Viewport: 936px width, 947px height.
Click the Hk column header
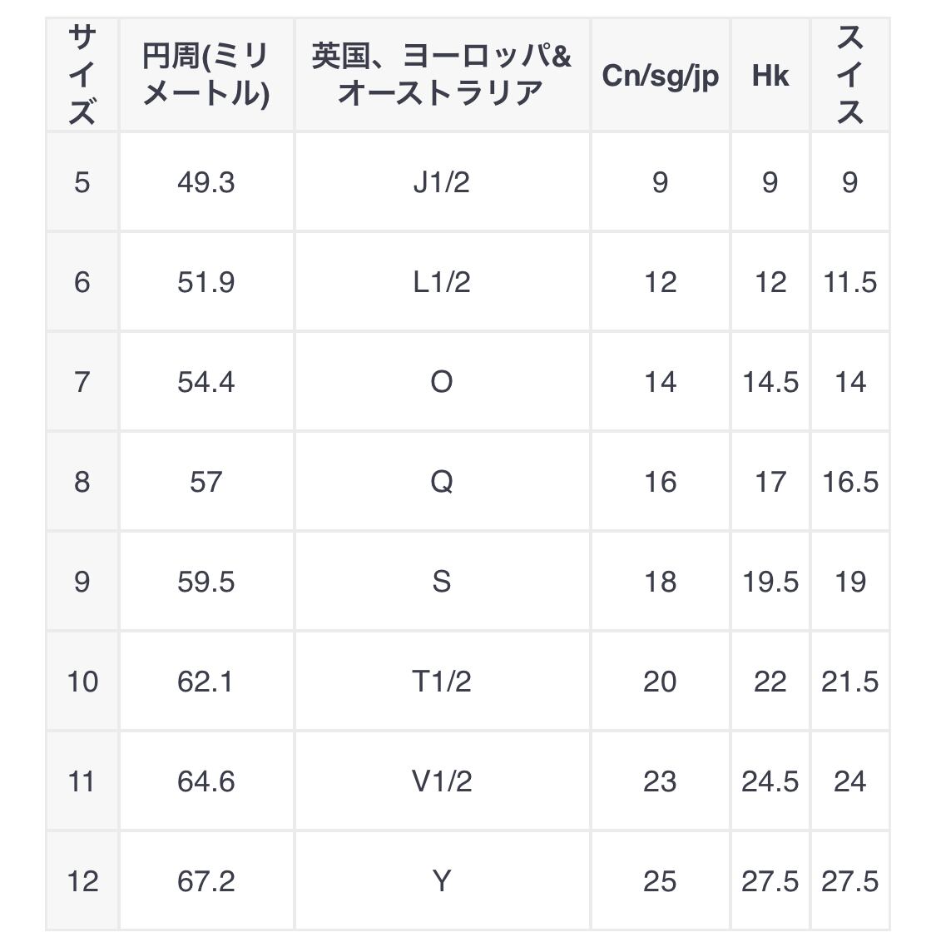coord(770,75)
